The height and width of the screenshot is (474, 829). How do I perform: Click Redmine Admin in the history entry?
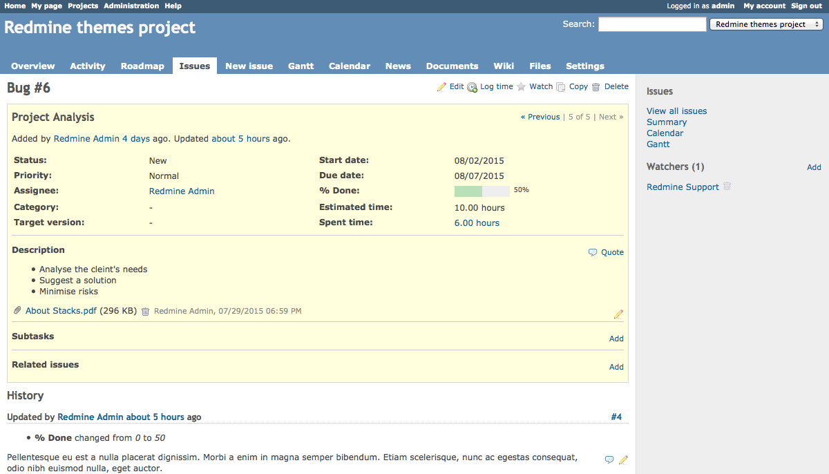tap(90, 417)
